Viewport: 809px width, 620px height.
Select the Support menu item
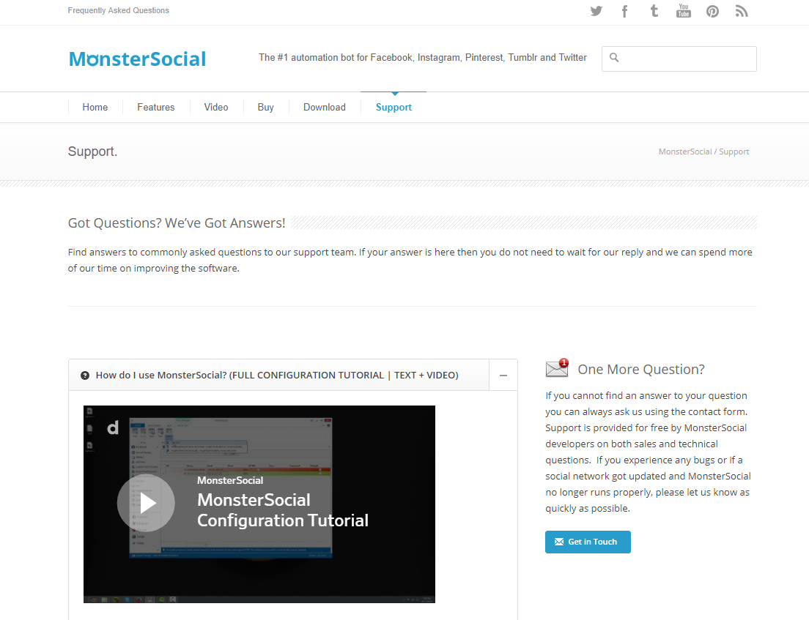click(394, 107)
